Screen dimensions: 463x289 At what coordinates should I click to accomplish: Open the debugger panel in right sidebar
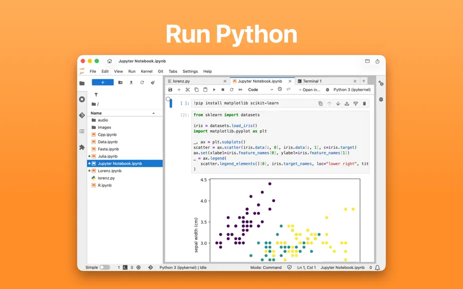[381, 99]
